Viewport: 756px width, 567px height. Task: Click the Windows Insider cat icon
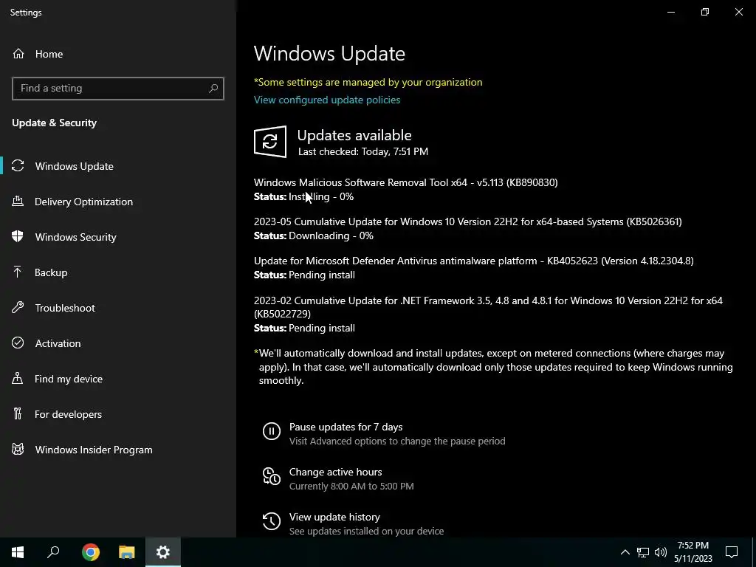click(x=18, y=450)
